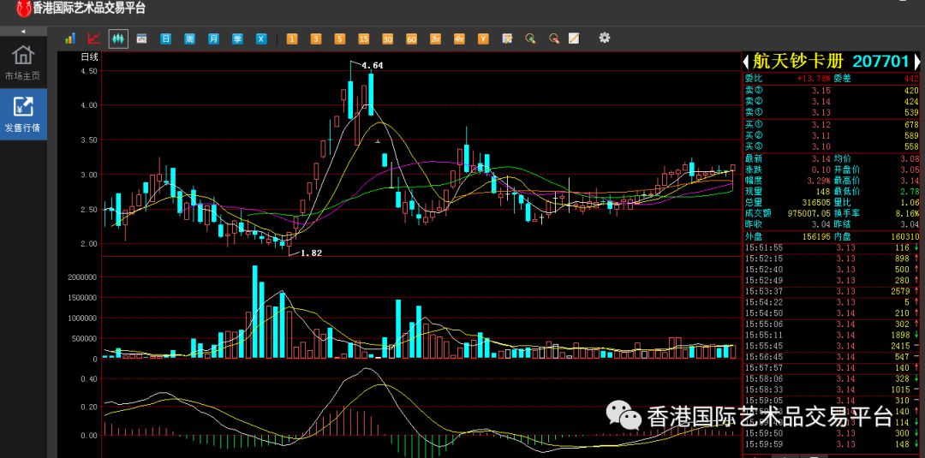Switch to the bar chart view icon
Screen dimensions: 925x458
tap(70, 39)
